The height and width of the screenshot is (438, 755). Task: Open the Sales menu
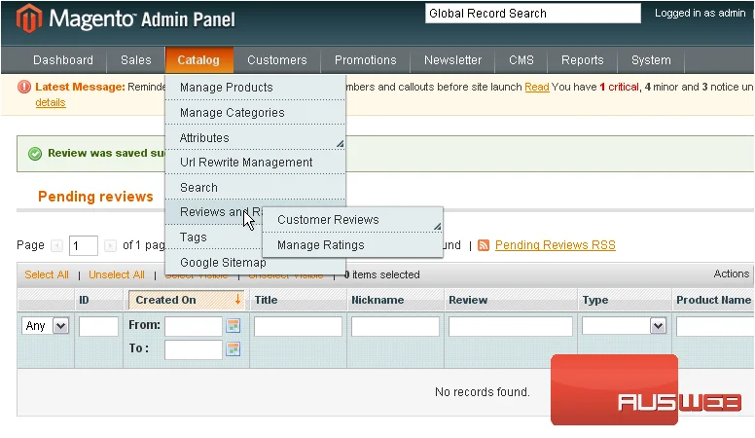pos(136,60)
